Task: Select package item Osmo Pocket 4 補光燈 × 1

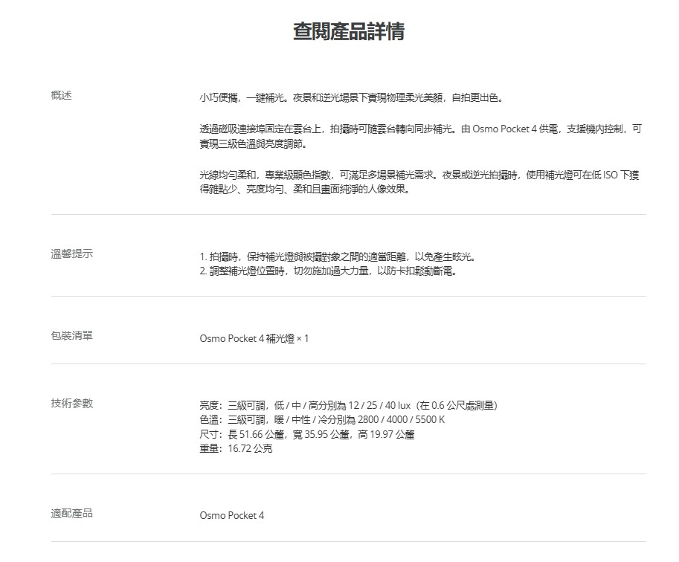Action: click(x=254, y=339)
